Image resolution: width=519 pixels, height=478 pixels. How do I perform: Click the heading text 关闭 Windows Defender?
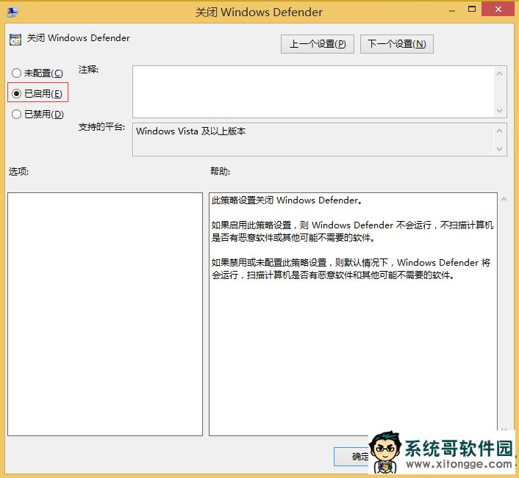click(x=78, y=38)
